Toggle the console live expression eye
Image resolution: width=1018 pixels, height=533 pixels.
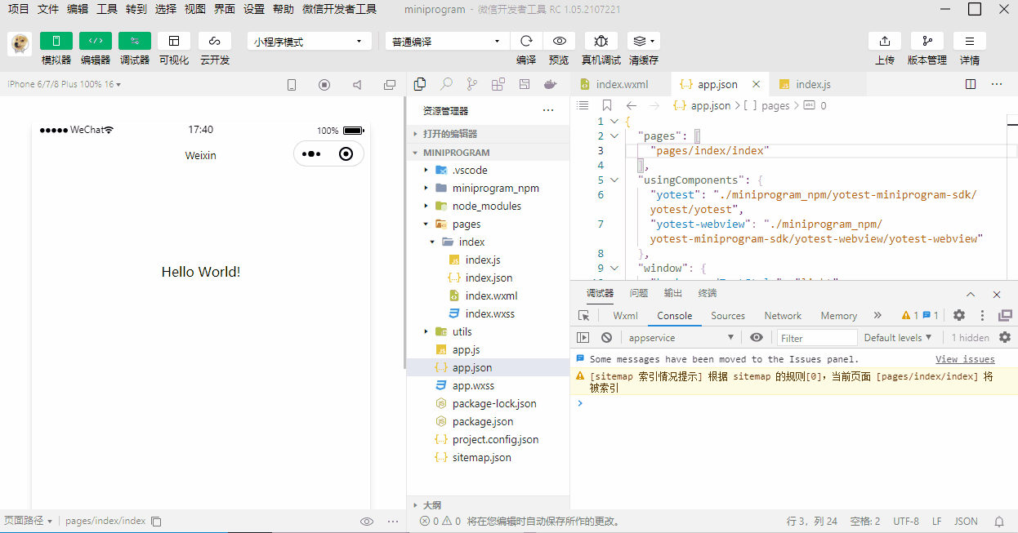tap(757, 338)
